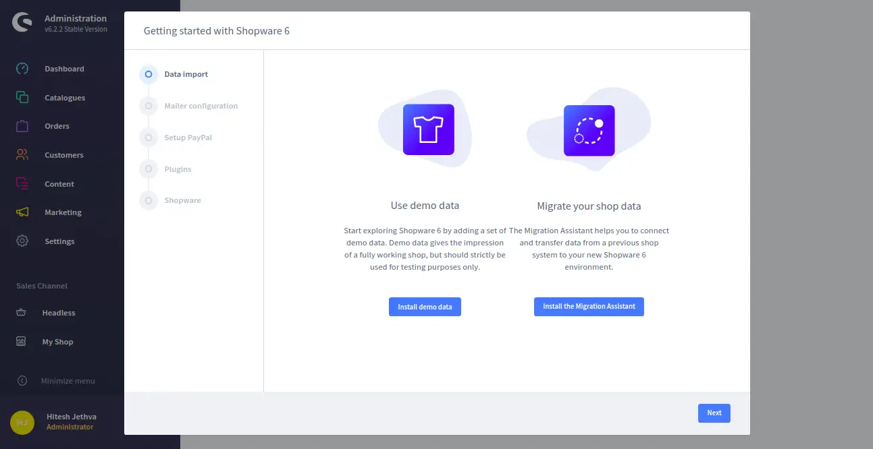Click the Mailer configuration step label
This screenshot has width=873, height=449.
click(201, 106)
